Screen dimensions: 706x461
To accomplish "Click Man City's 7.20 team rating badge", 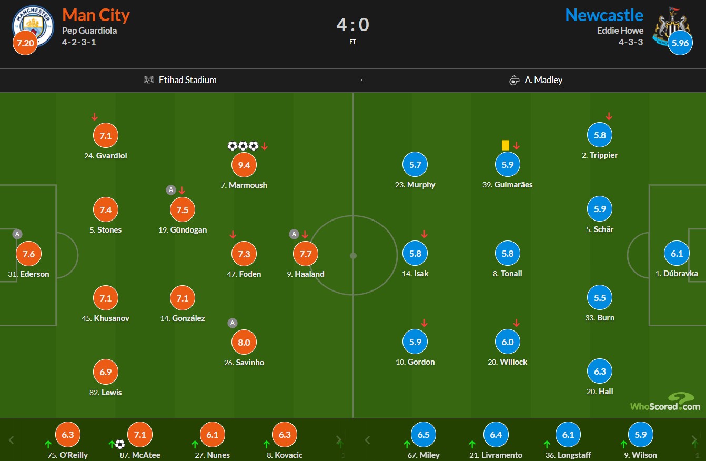I will 25,43.
